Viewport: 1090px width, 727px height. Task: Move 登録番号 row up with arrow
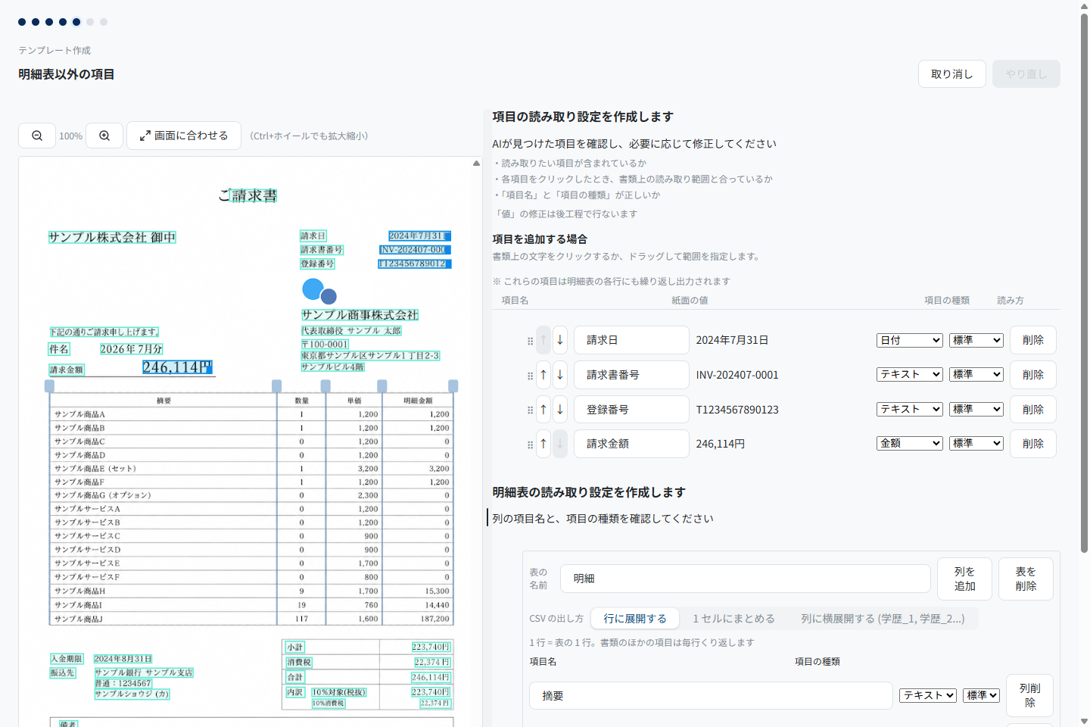coord(543,410)
